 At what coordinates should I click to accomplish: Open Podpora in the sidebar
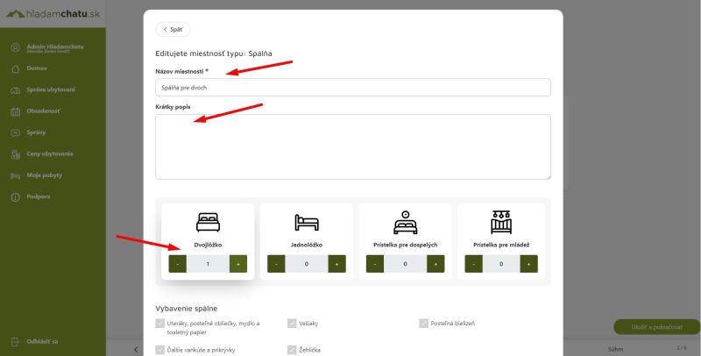39,196
